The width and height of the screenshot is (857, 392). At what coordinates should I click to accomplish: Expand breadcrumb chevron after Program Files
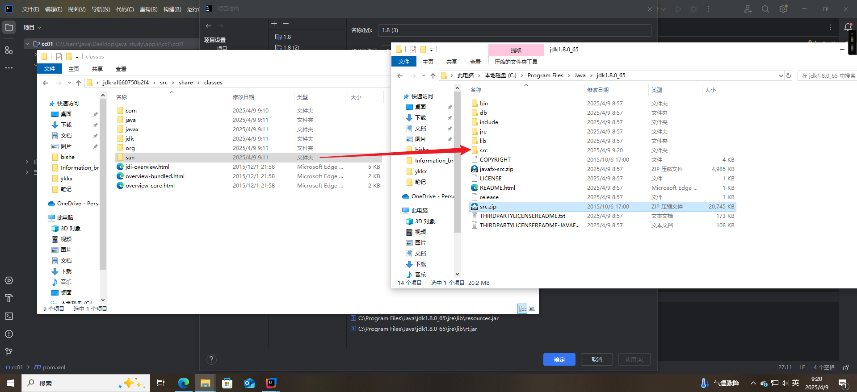click(569, 75)
